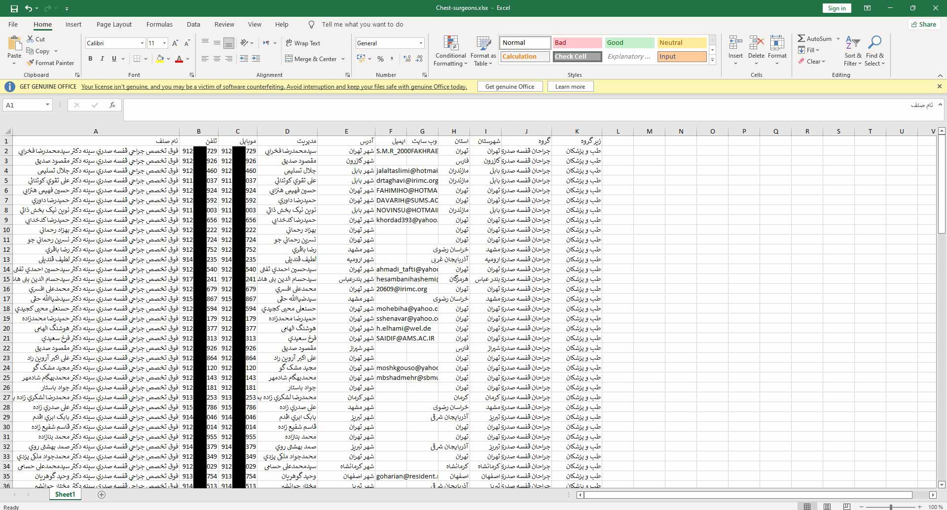Click the Find & Select magnifier icon
947x510 pixels.
click(x=874, y=43)
